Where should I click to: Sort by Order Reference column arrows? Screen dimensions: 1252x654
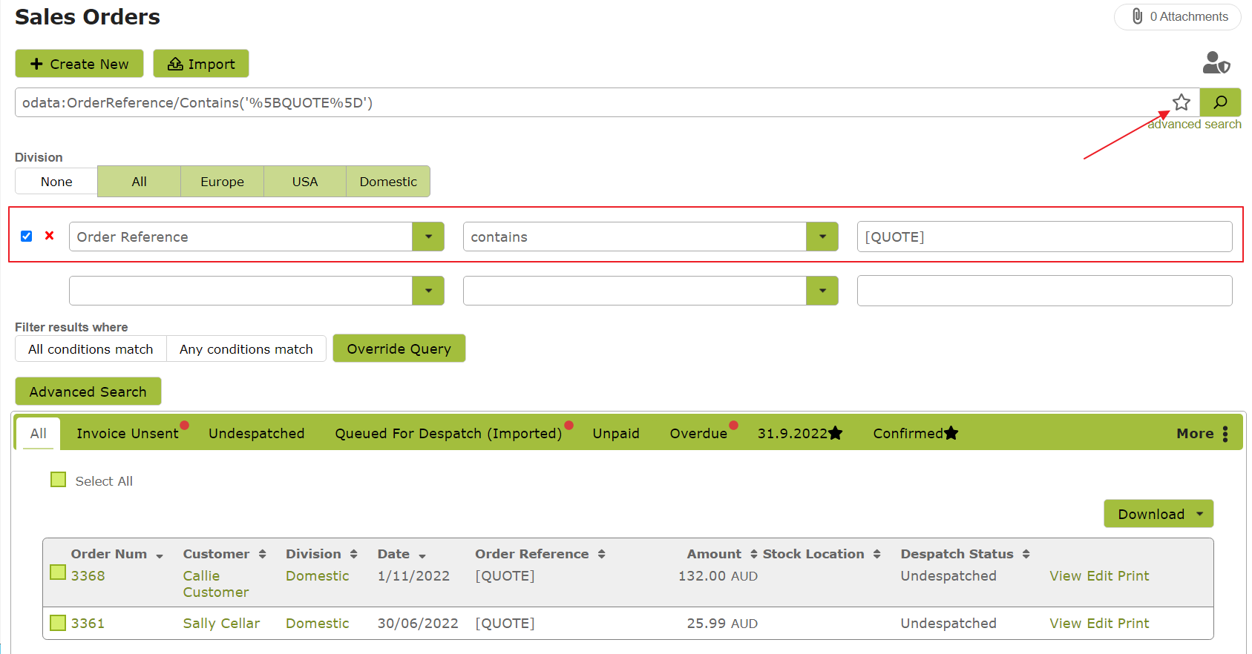tap(602, 554)
